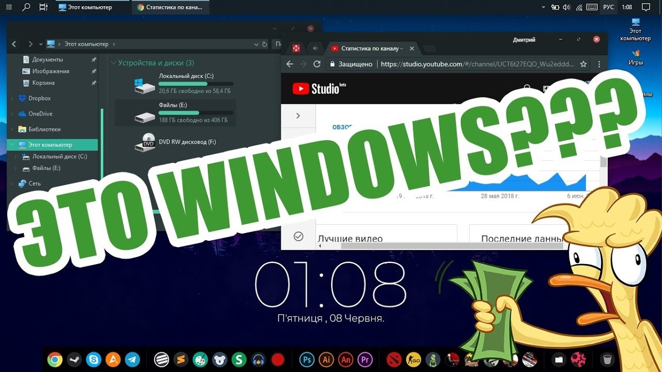Open Skype in the dock
Viewport: 662px width, 372px height.
click(x=94, y=359)
